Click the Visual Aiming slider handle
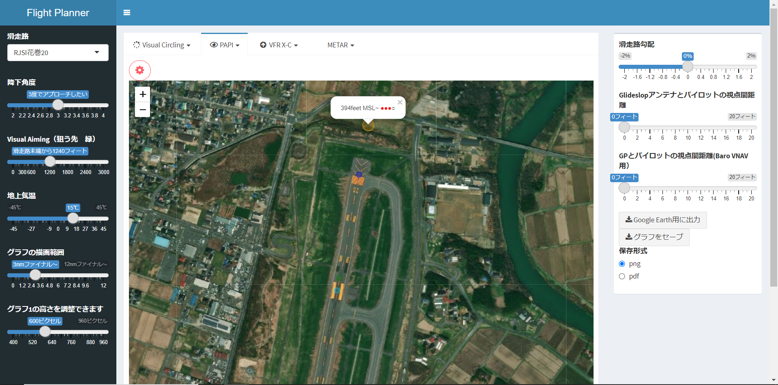 click(x=50, y=162)
